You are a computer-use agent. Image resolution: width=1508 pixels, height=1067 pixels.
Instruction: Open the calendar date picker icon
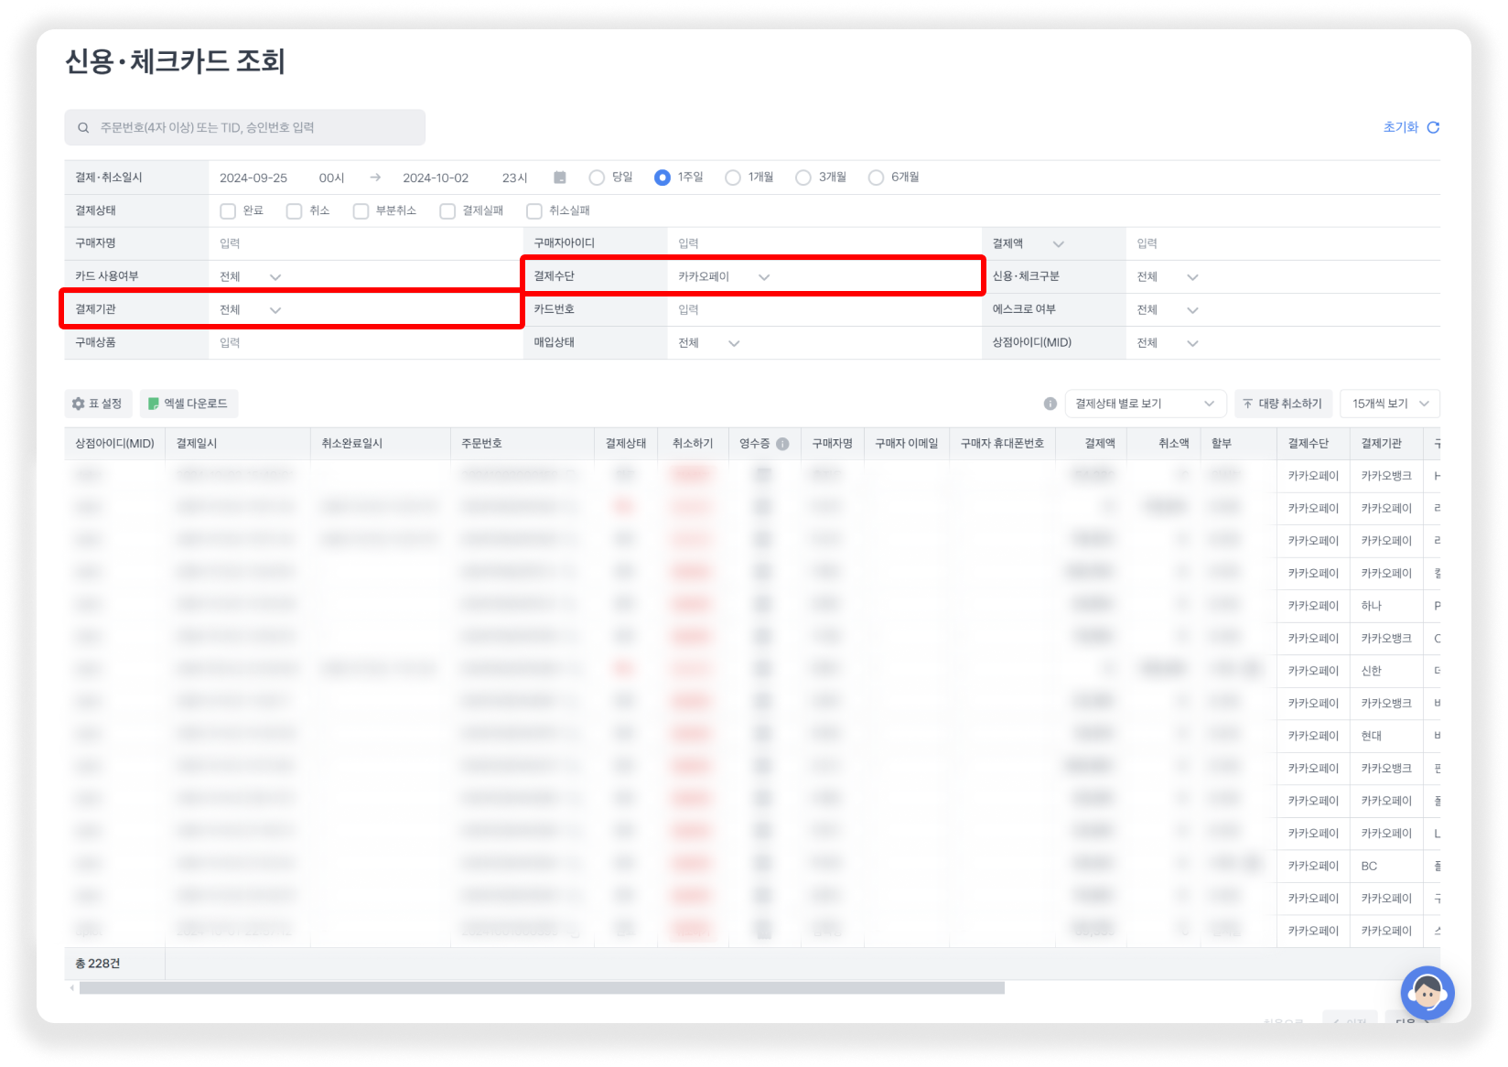(x=560, y=178)
